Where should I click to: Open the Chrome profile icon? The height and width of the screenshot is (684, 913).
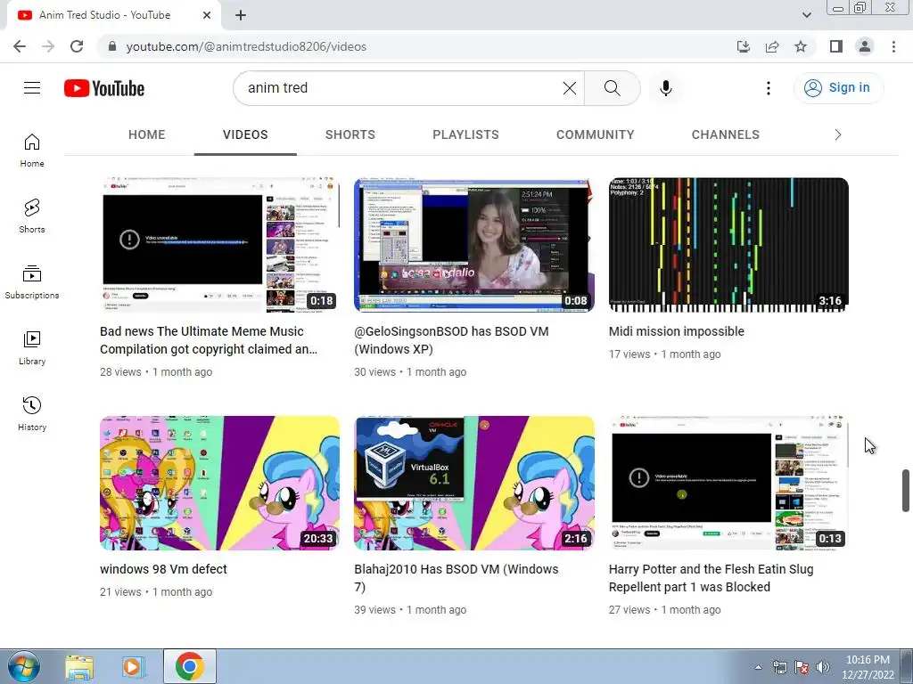point(865,46)
